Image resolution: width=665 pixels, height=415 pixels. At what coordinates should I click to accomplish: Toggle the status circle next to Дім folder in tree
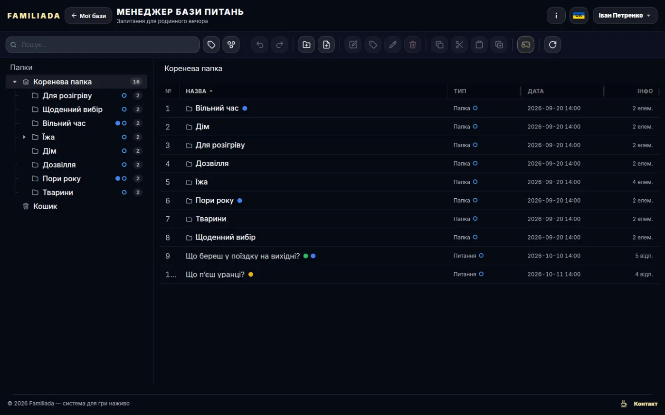point(124,151)
